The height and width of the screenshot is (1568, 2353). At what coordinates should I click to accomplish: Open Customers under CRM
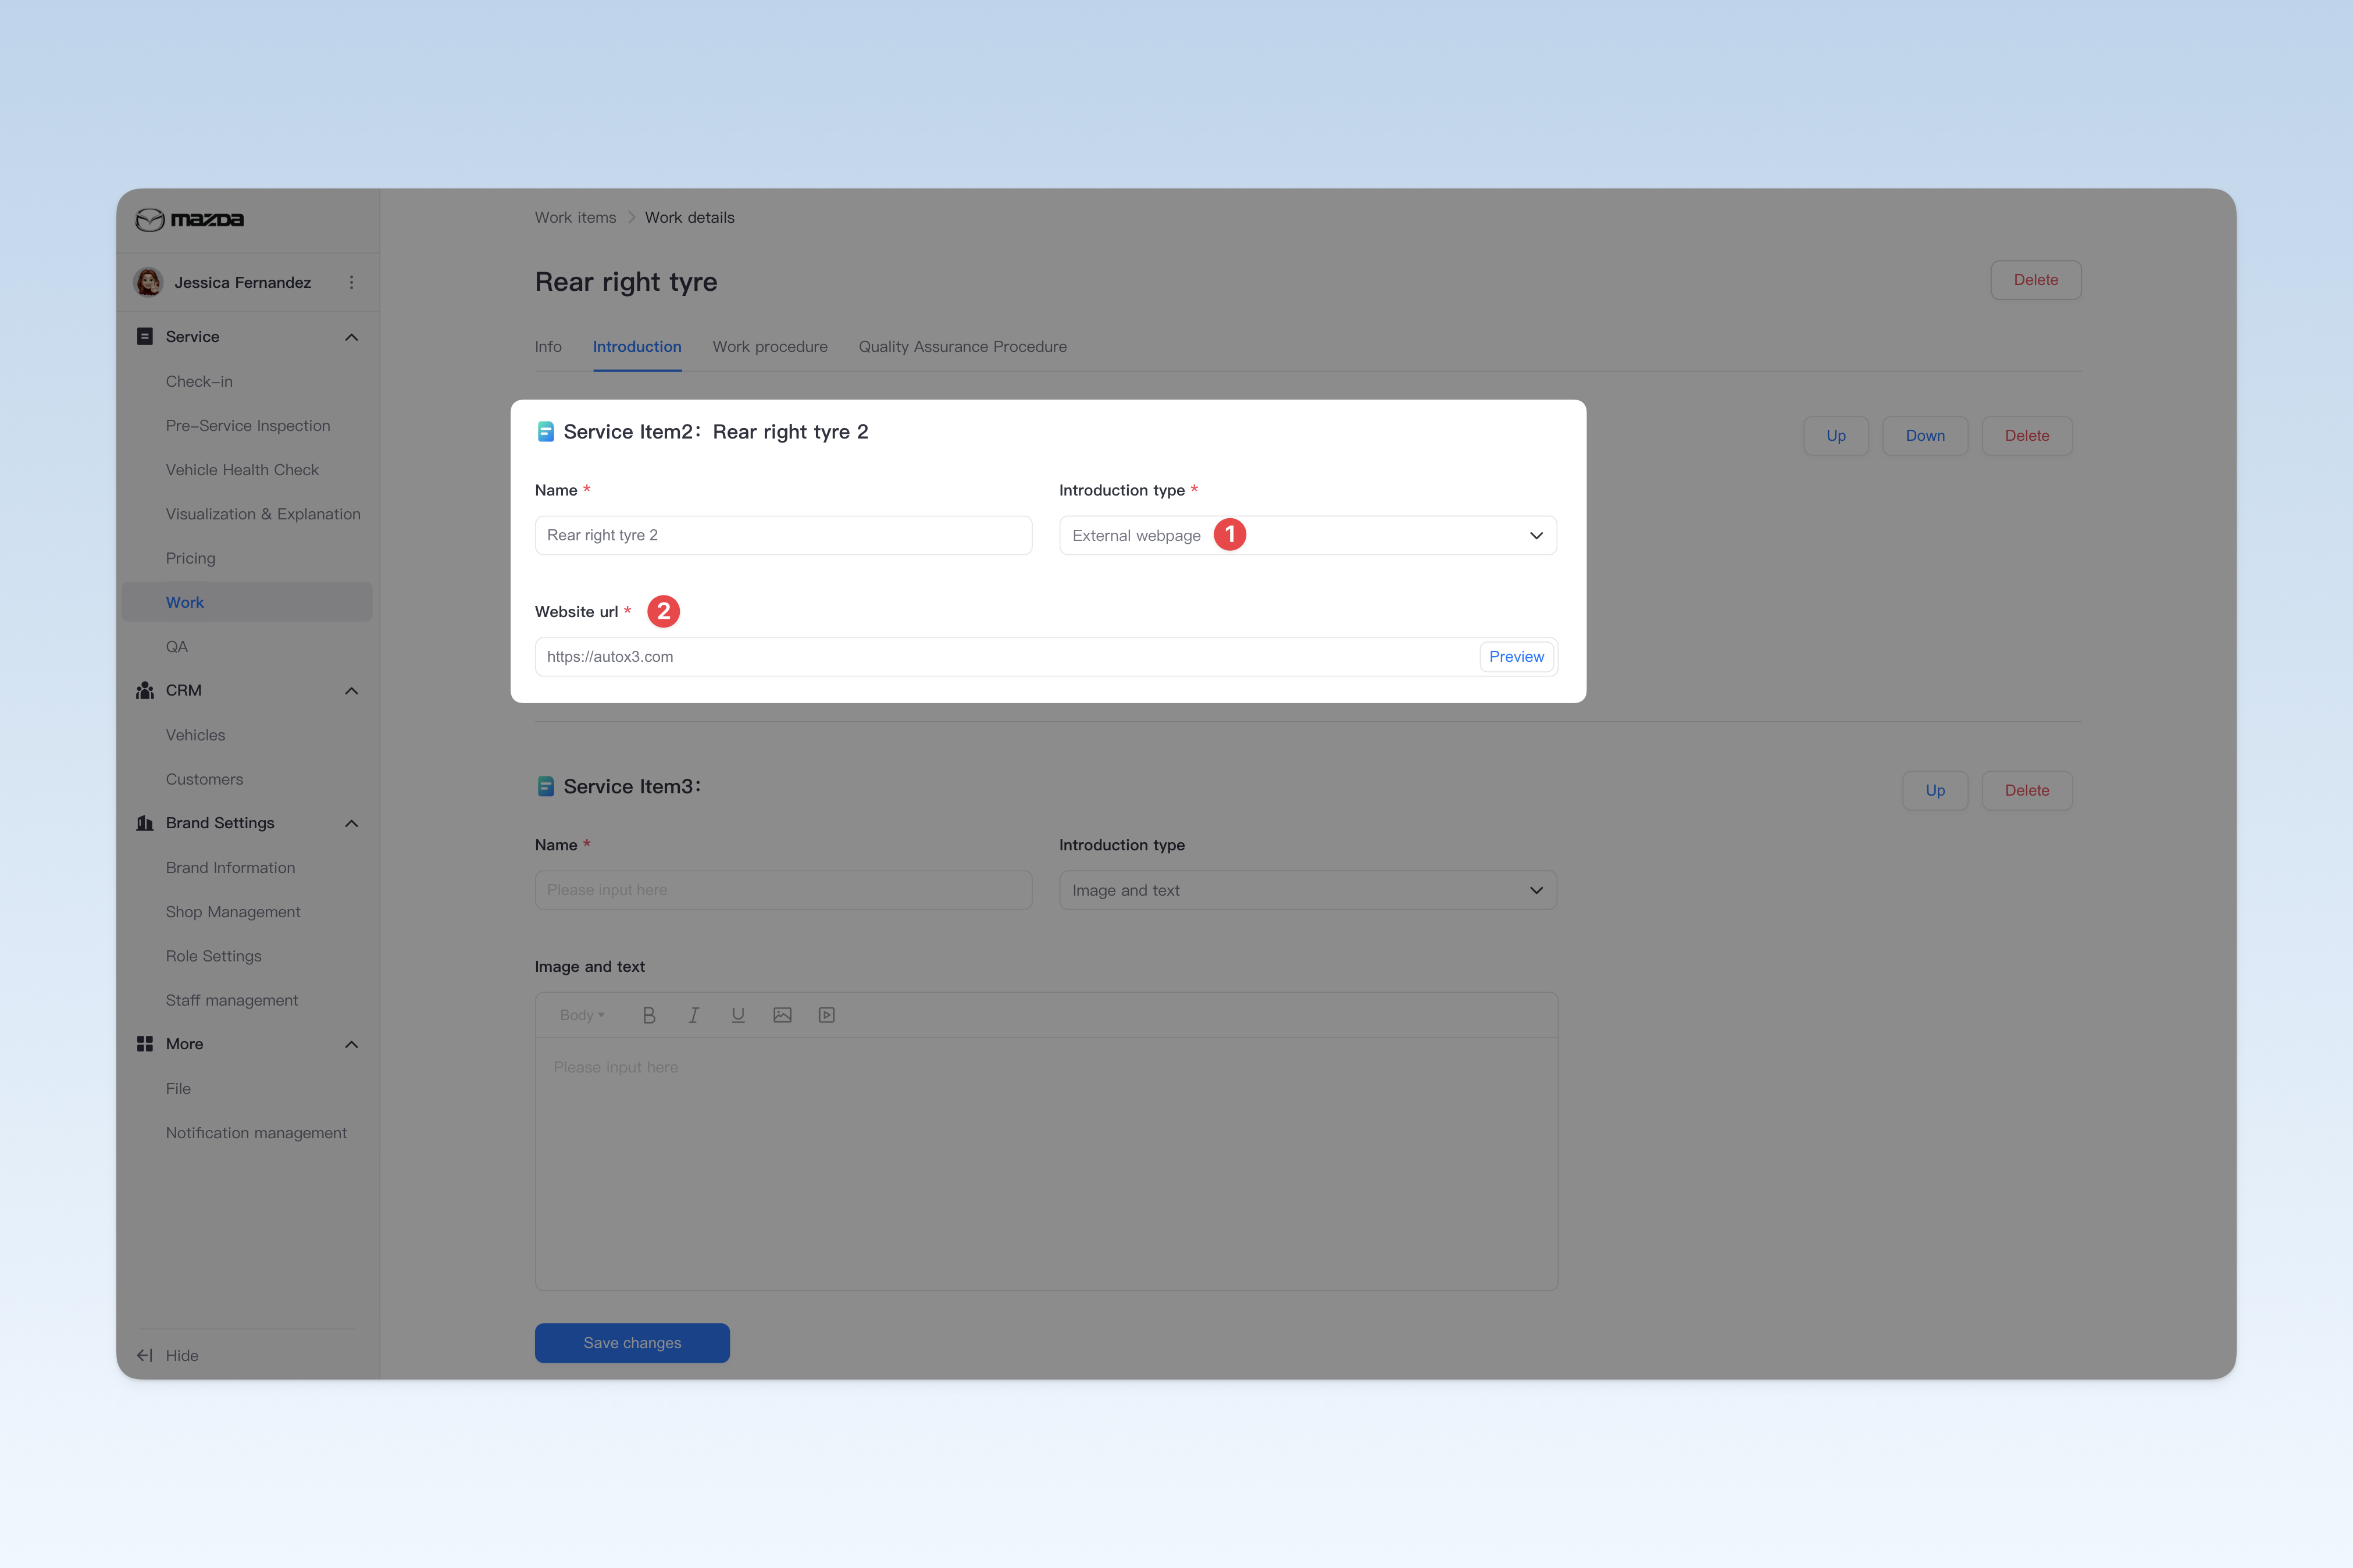coord(204,779)
